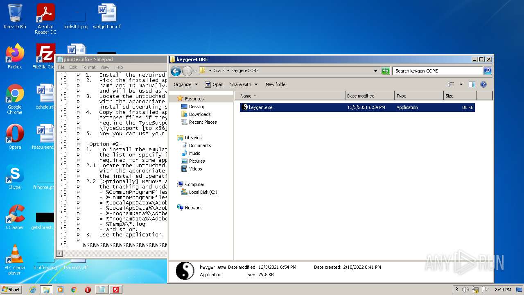Viewport: 524px width, 295px height.
Task: Open Notepad Format menu
Action: click(88, 67)
